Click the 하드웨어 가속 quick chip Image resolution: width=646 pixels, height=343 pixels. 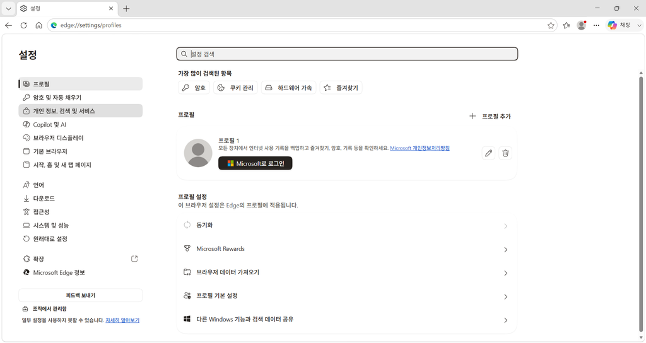click(x=288, y=88)
